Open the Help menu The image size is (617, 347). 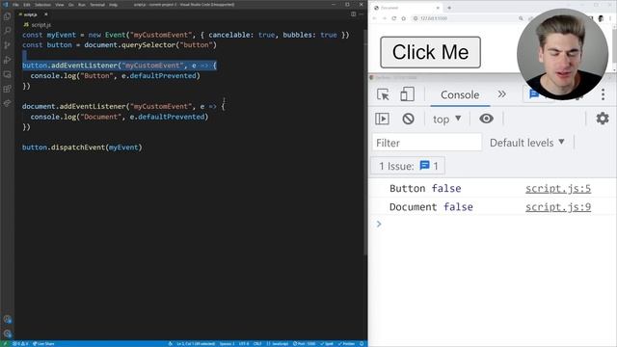(114, 5)
